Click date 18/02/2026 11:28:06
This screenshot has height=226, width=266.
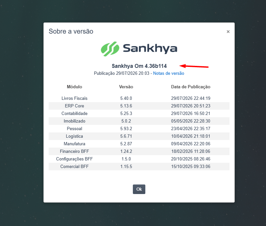click(191, 152)
